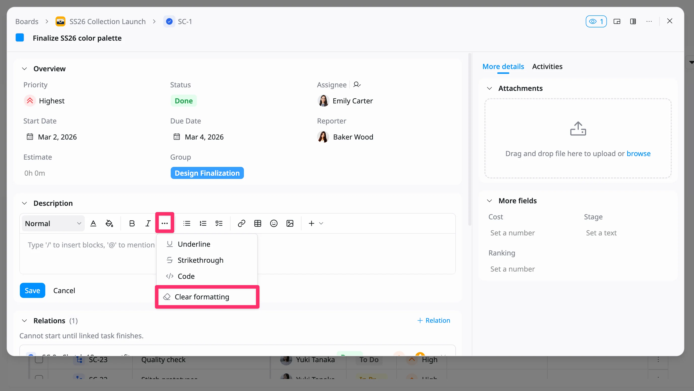The image size is (694, 391).
Task: Click the upload icon in attachments dropzone
Action: pos(578,128)
